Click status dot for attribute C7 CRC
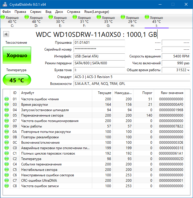This screenshot has height=198, width=193. click(7, 181)
